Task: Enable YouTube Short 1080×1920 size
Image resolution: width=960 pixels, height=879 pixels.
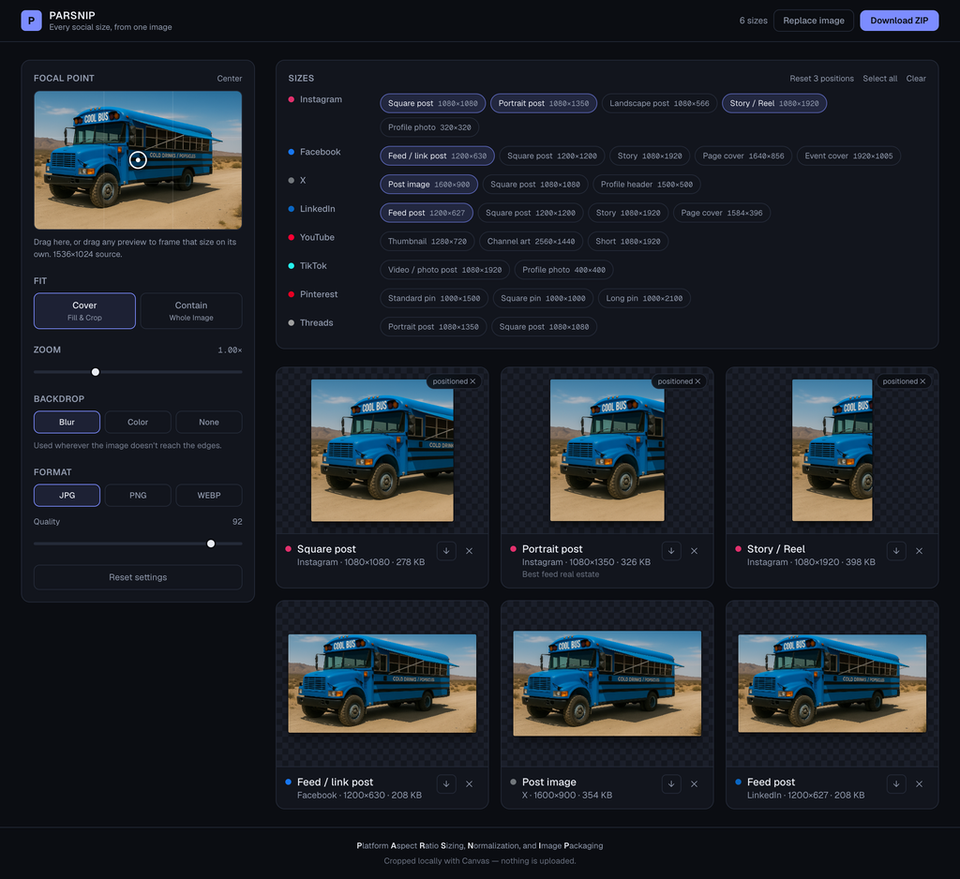Action: coord(627,241)
